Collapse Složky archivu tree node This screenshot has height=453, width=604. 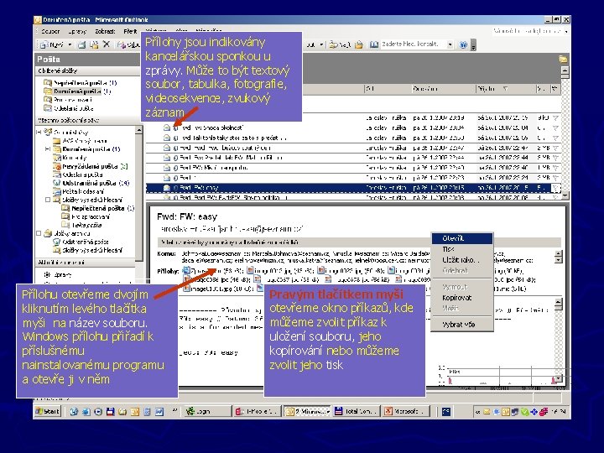pyautogui.click(x=39, y=233)
